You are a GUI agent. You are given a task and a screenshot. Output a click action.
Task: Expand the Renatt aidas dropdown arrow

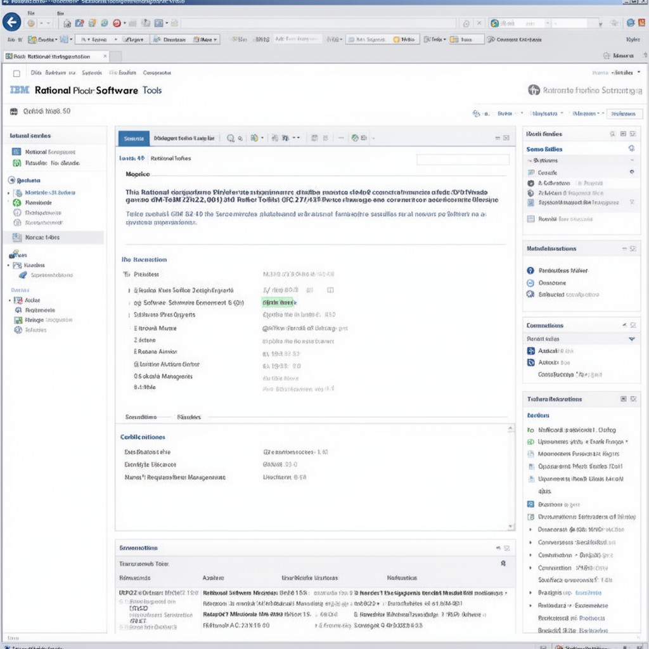pyautogui.click(x=632, y=339)
